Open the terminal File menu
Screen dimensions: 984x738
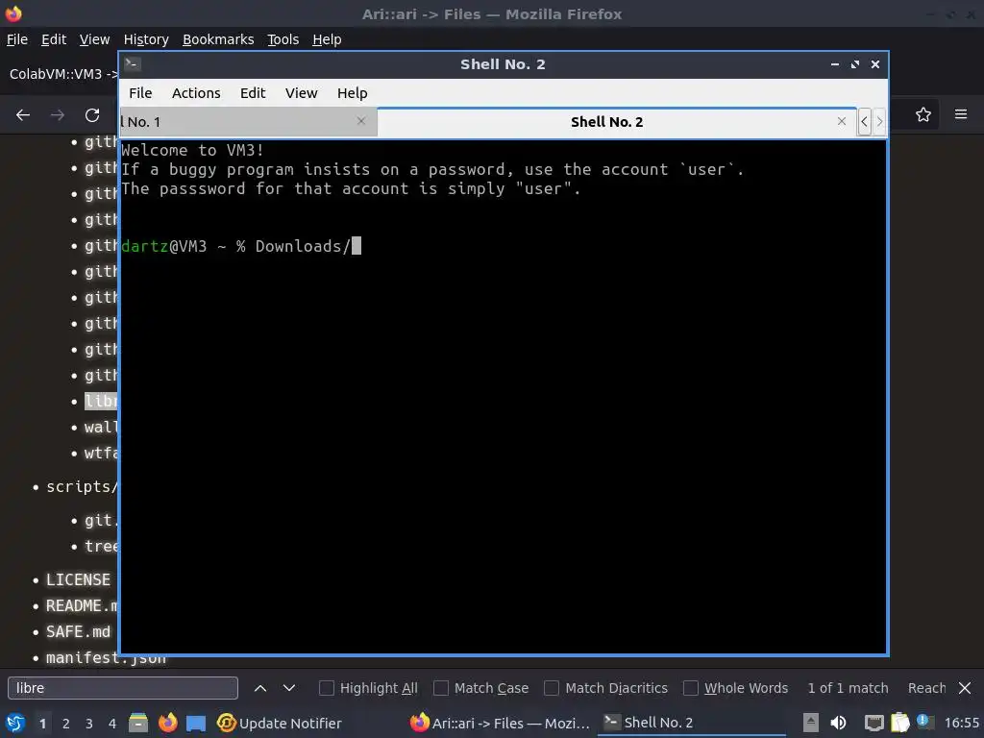click(x=140, y=93)
